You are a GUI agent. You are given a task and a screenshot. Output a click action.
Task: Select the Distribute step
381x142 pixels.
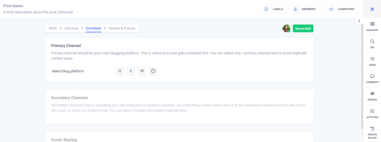point(94,28)
